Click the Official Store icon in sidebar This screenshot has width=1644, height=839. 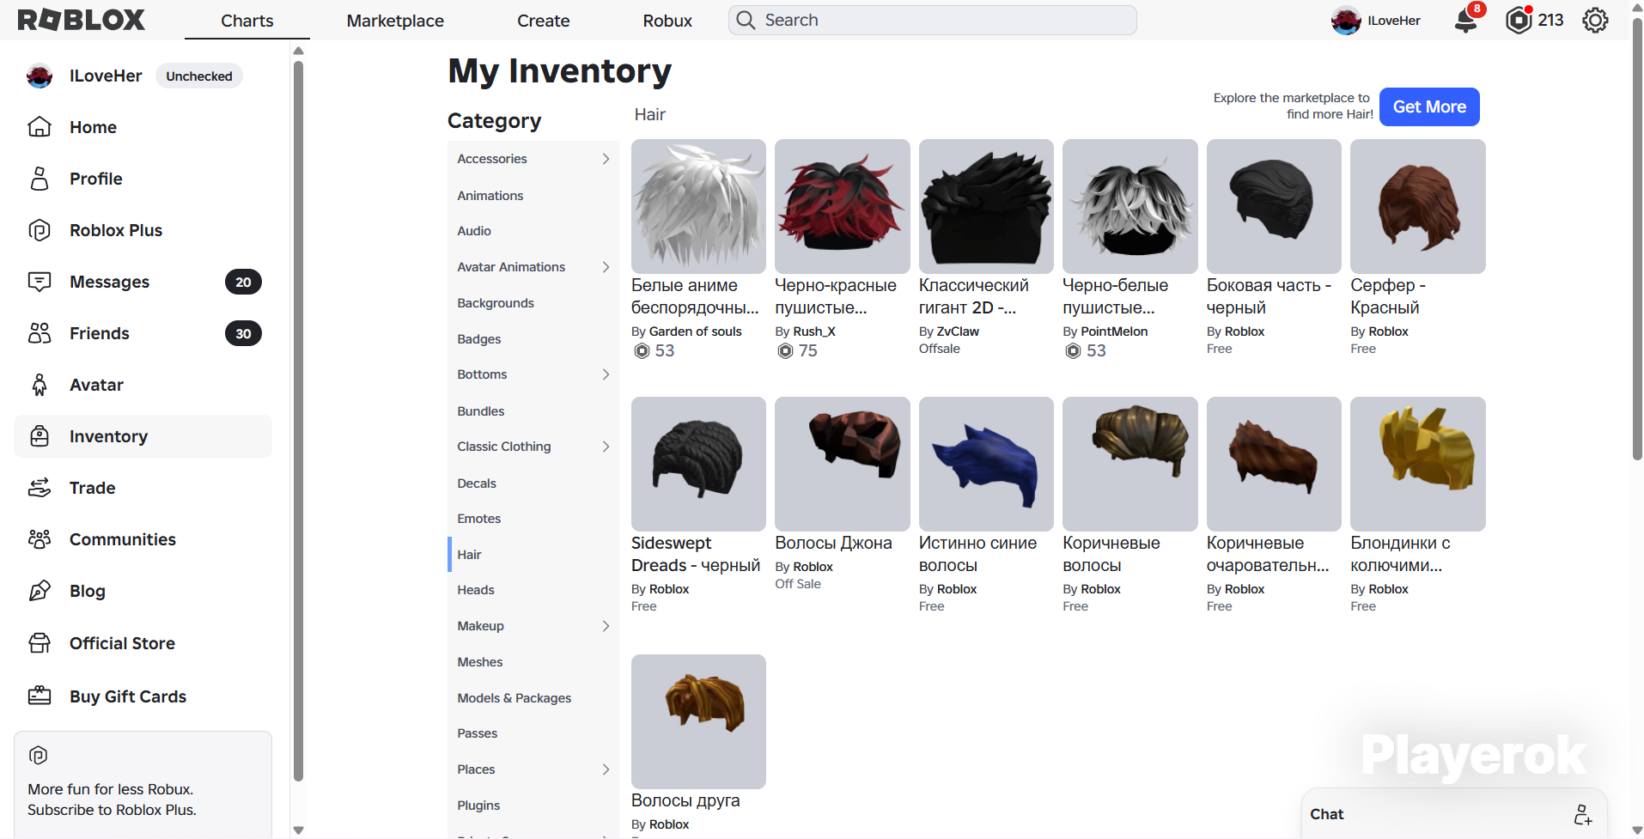[40, 643]
